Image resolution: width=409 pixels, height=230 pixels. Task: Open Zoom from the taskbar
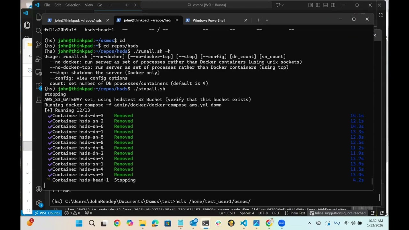tap(282, 223)
